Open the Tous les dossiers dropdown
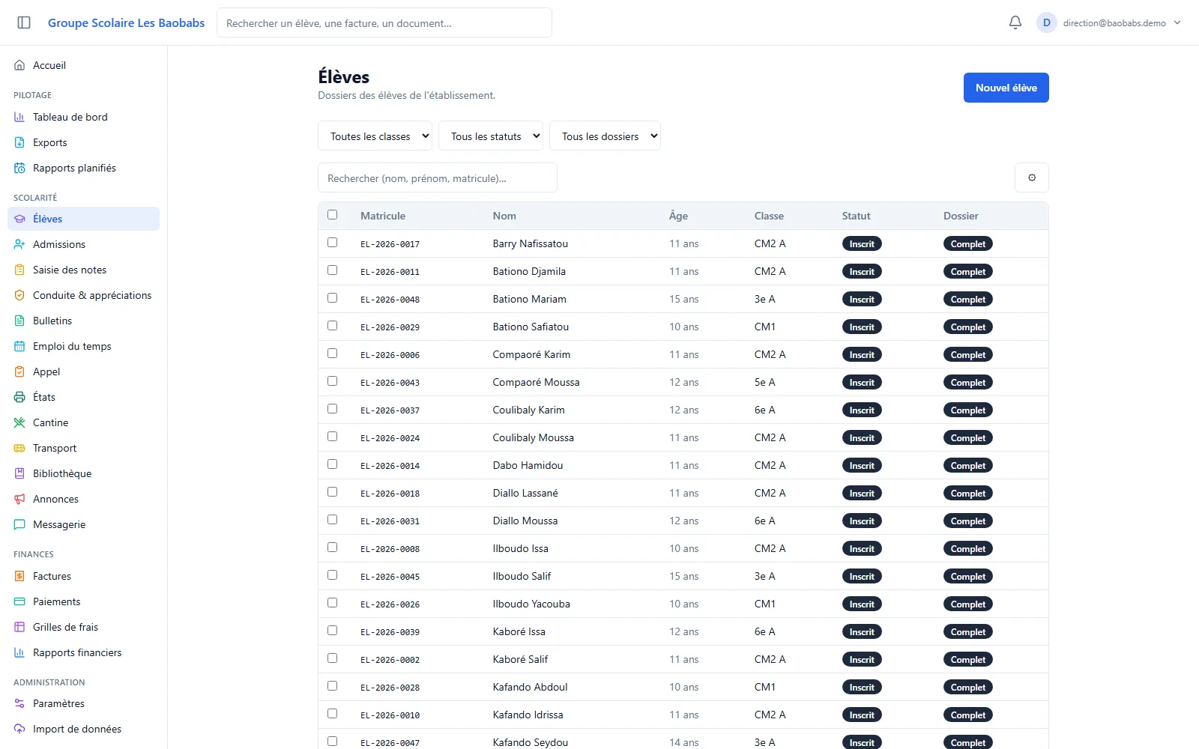The width and height of the screenshot is (1199, 749). [605, 136]
